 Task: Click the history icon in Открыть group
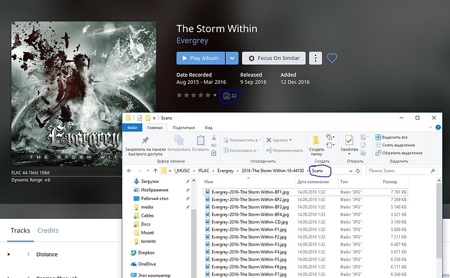[363, 154]
